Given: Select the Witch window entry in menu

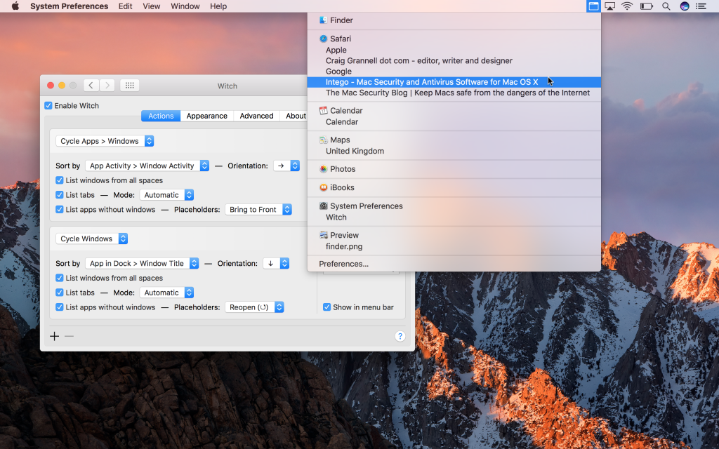Looking at the screenshot, I should [454, 217].
